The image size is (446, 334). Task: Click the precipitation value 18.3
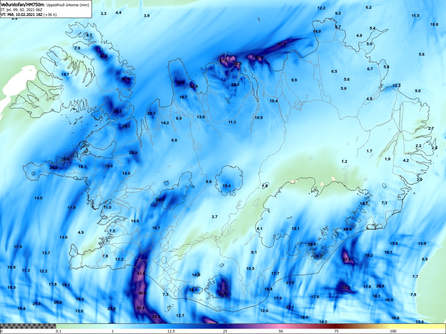point(11,287)
